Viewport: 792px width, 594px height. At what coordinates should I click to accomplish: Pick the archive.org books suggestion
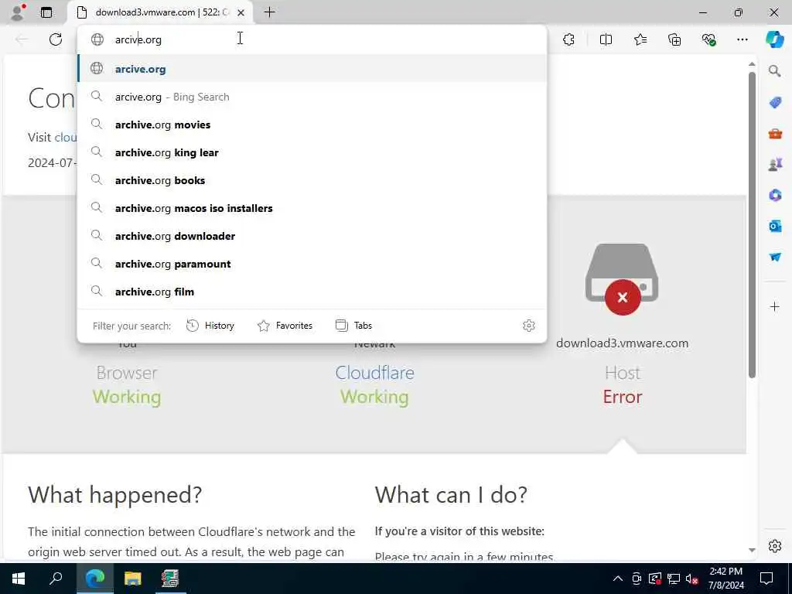point(312,179)
